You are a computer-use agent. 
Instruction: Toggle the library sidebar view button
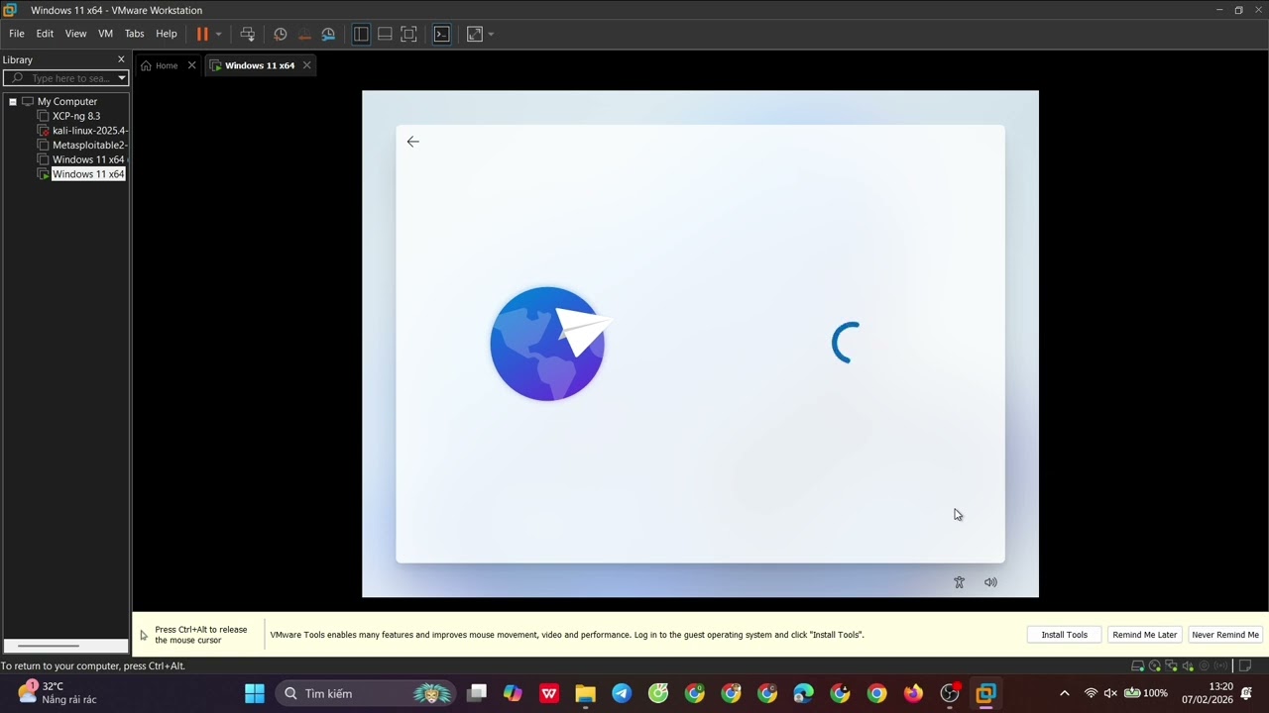coord(361,34)
